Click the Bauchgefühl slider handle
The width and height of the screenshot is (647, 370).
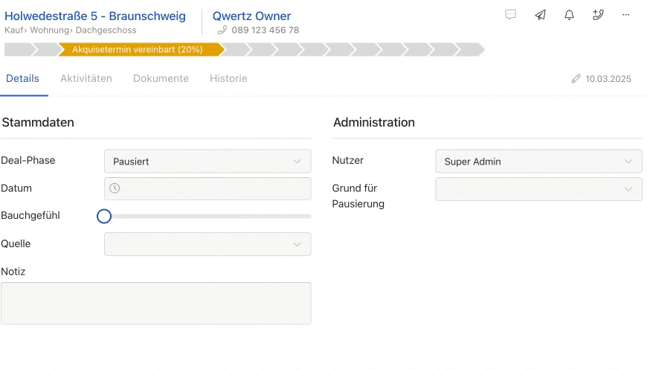(104, 216)
